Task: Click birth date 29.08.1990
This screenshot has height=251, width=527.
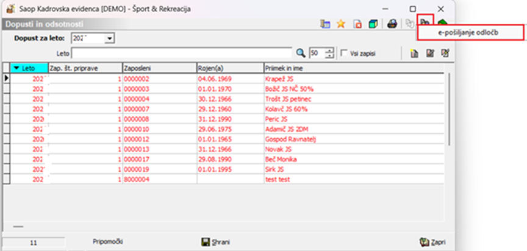Action: tap(215, 159)
